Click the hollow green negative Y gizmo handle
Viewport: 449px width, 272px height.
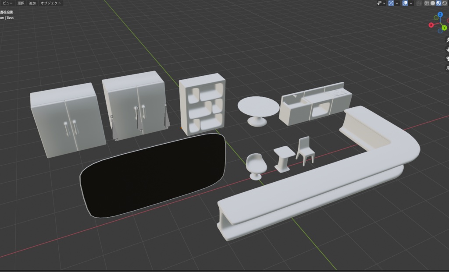coord(436,18)
